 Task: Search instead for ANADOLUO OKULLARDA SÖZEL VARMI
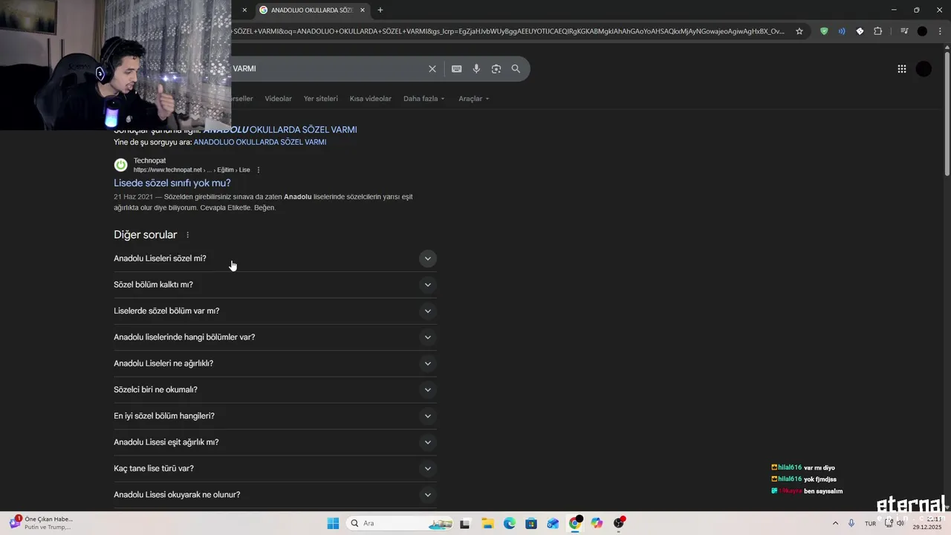coord(260,142)
